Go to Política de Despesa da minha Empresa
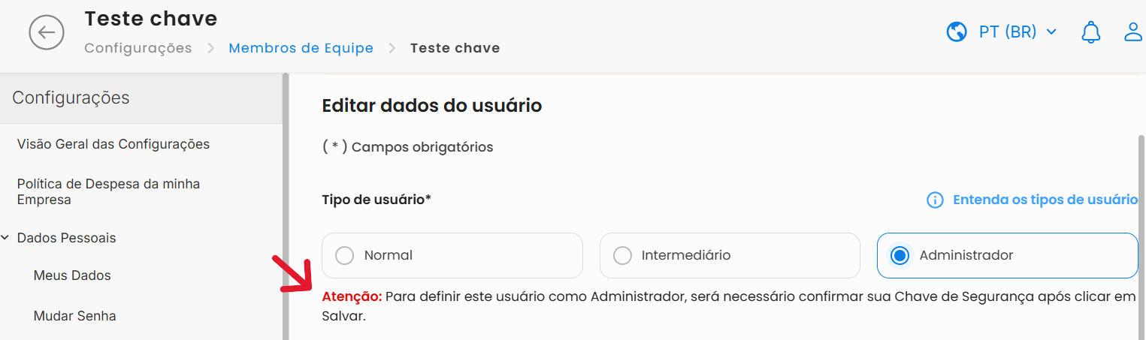 [x=108, y=191]
